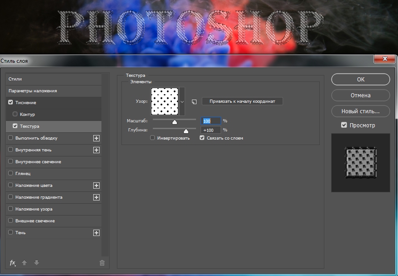
Task: Click the effects list scrollbar
Action: pos(105,165)
